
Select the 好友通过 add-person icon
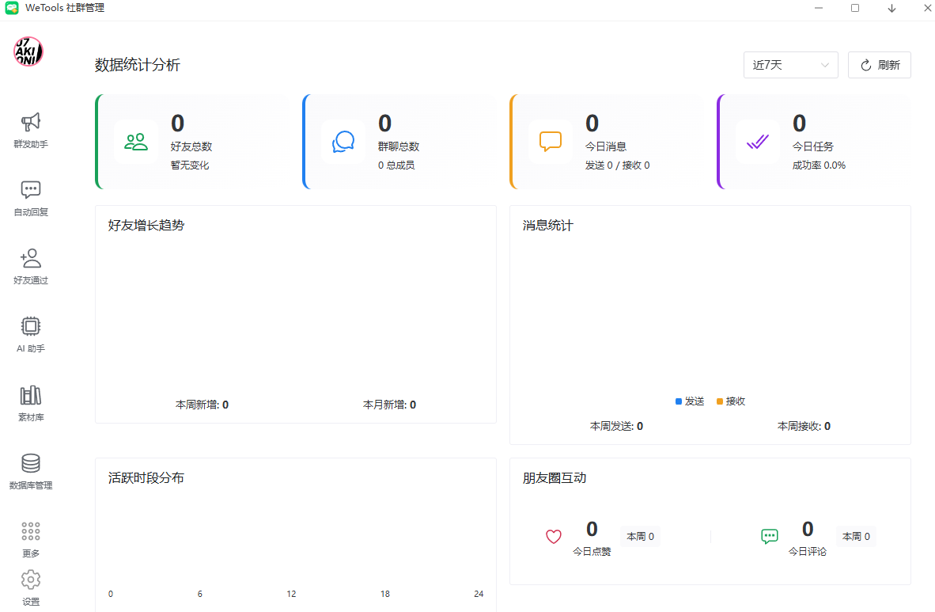point(31,258)
